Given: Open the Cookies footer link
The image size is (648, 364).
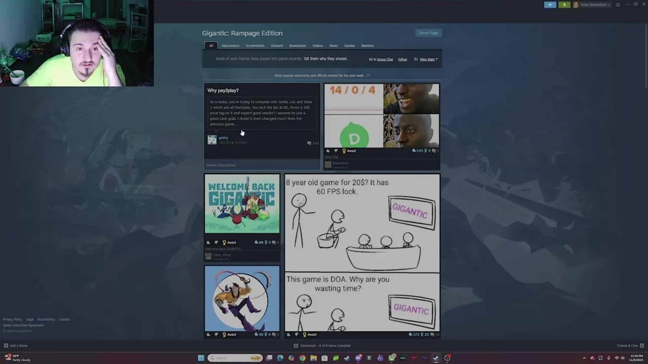Looking at the screenshot, I should point(64,320).
